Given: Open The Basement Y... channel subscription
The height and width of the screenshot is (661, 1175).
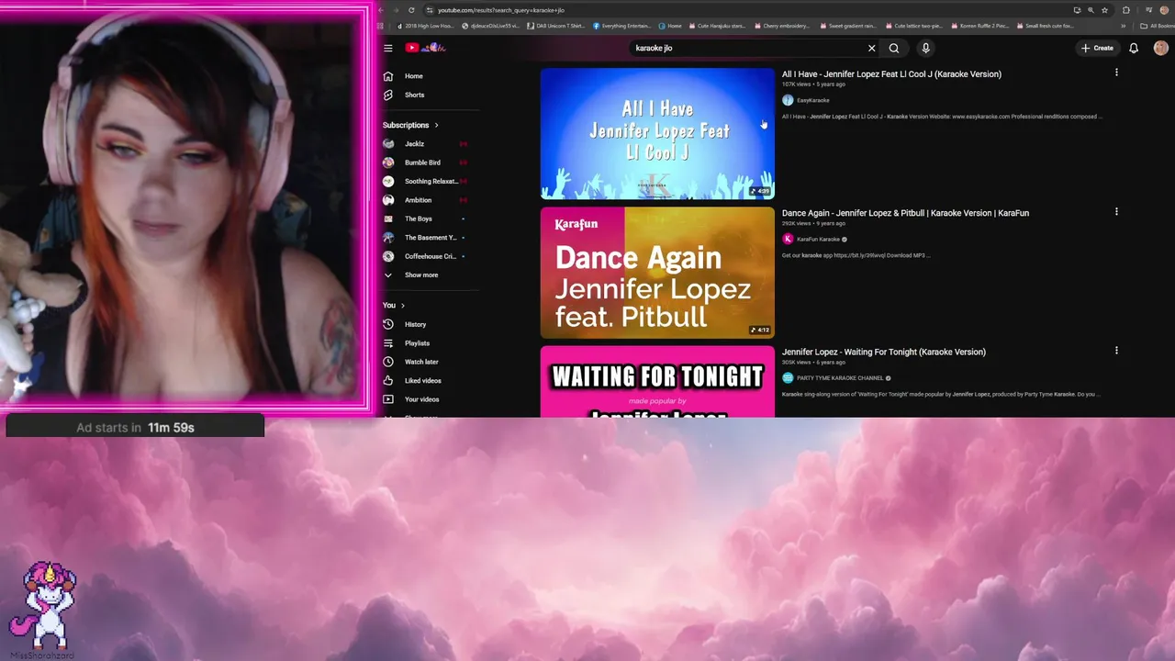Looking at the screenshot, I should pos(425,238).
